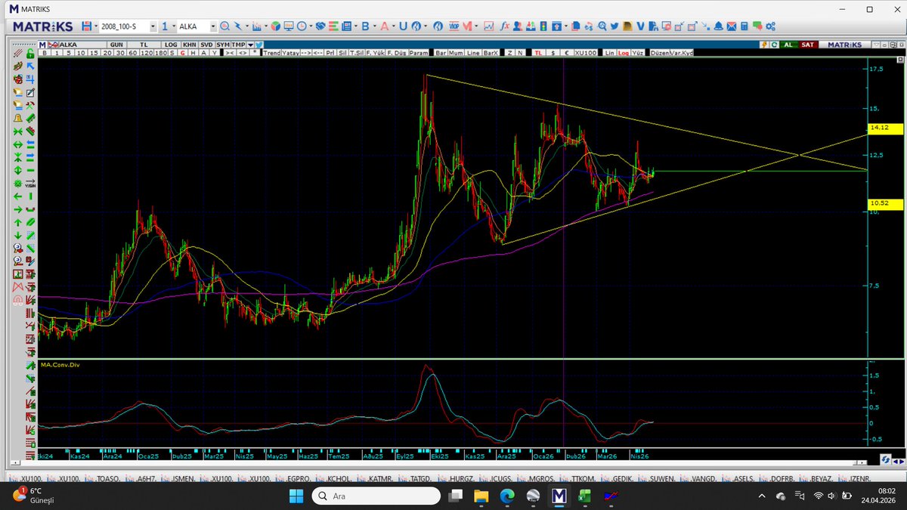Expand dropdown arrow beside clock icon

310,26
